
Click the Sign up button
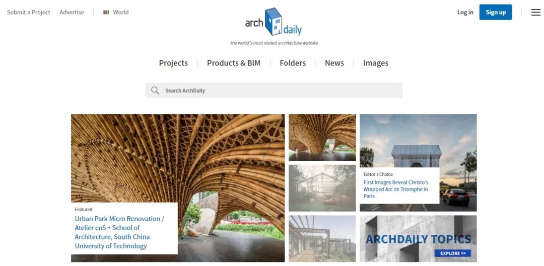(x=496, y=12)
